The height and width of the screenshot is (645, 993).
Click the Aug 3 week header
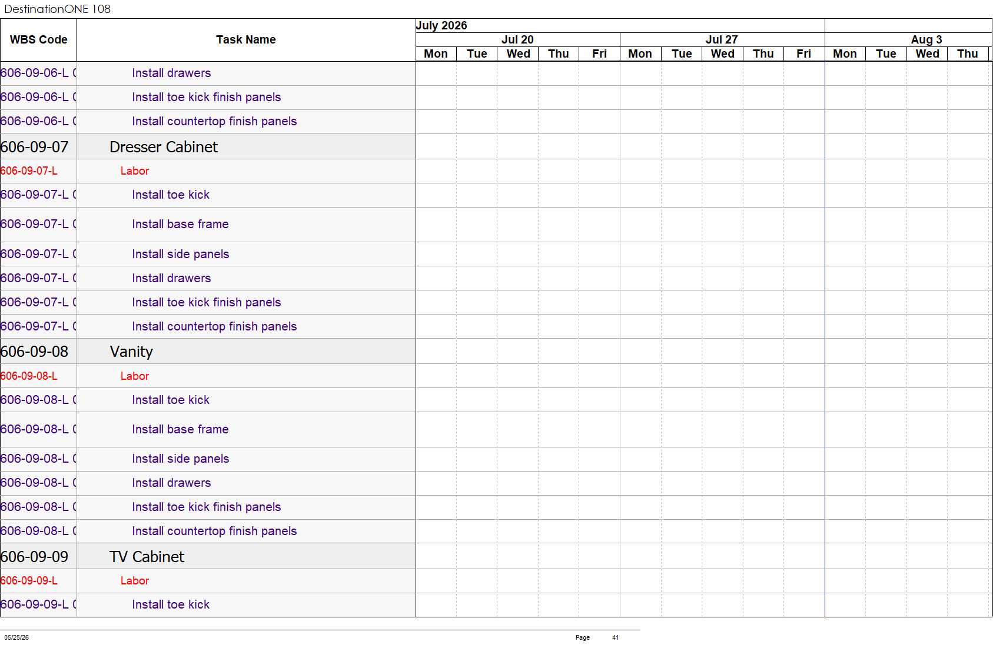[x=926, y=39]
